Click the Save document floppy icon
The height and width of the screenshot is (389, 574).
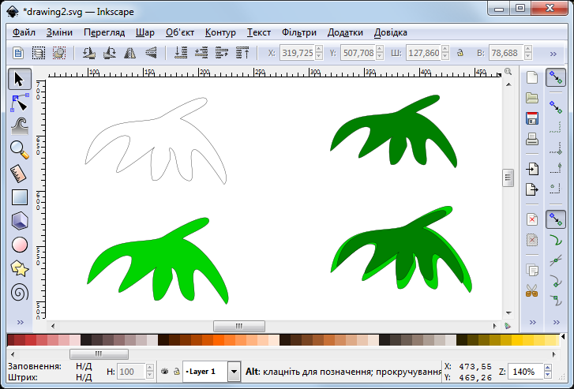[532, 118]
